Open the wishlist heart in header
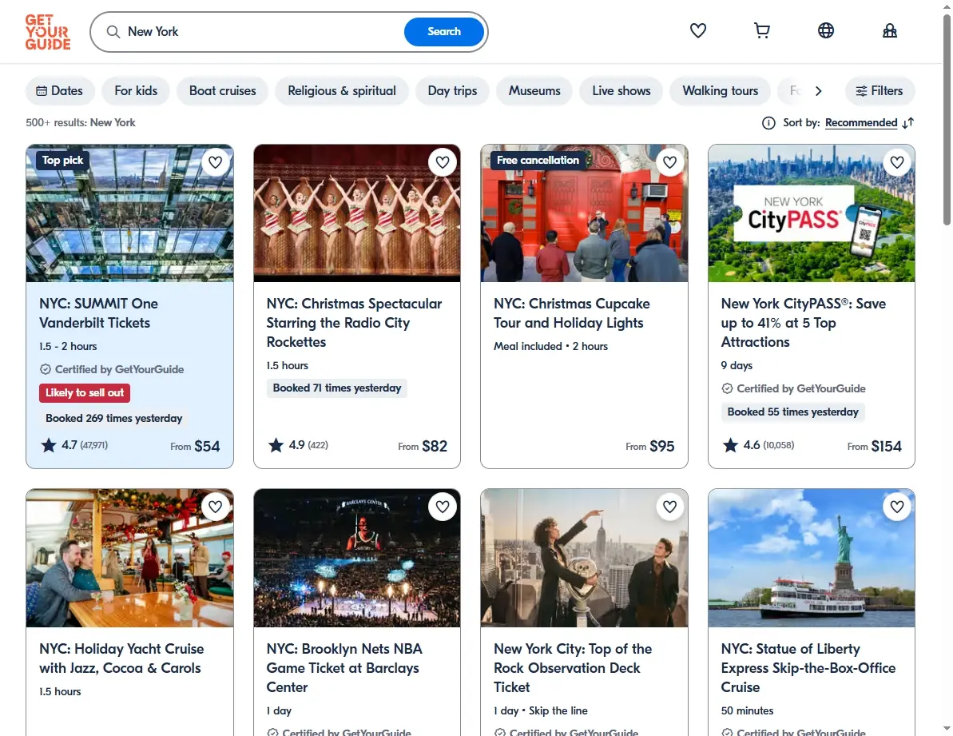Image resolution: width=953 pixels, height=736 pixels. (x=697, y=30)
